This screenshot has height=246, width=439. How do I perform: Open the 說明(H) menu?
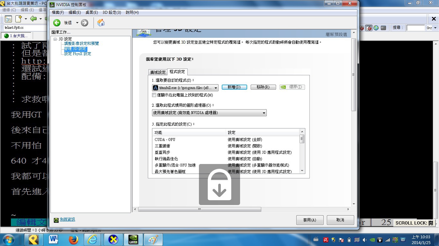(132, 12)
